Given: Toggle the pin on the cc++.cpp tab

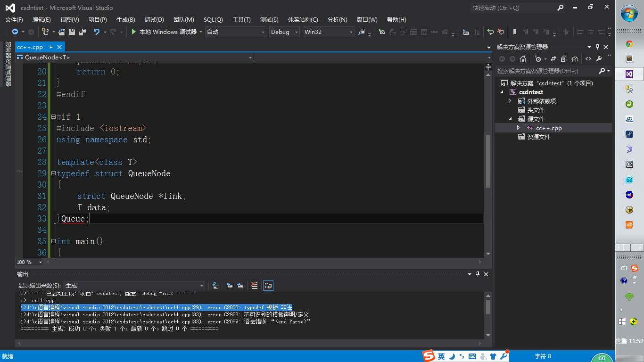Looking at the screenshot, I should [x=50, y=47].
